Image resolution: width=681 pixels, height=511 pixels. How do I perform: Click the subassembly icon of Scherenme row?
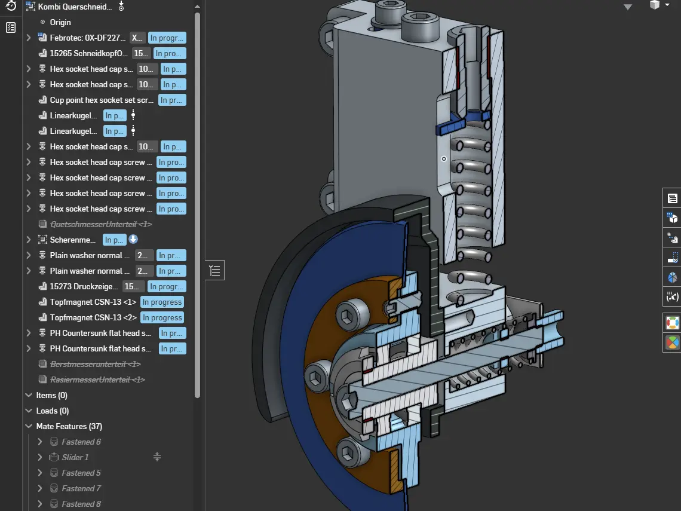pyautogui.click(x=42, y=240)
